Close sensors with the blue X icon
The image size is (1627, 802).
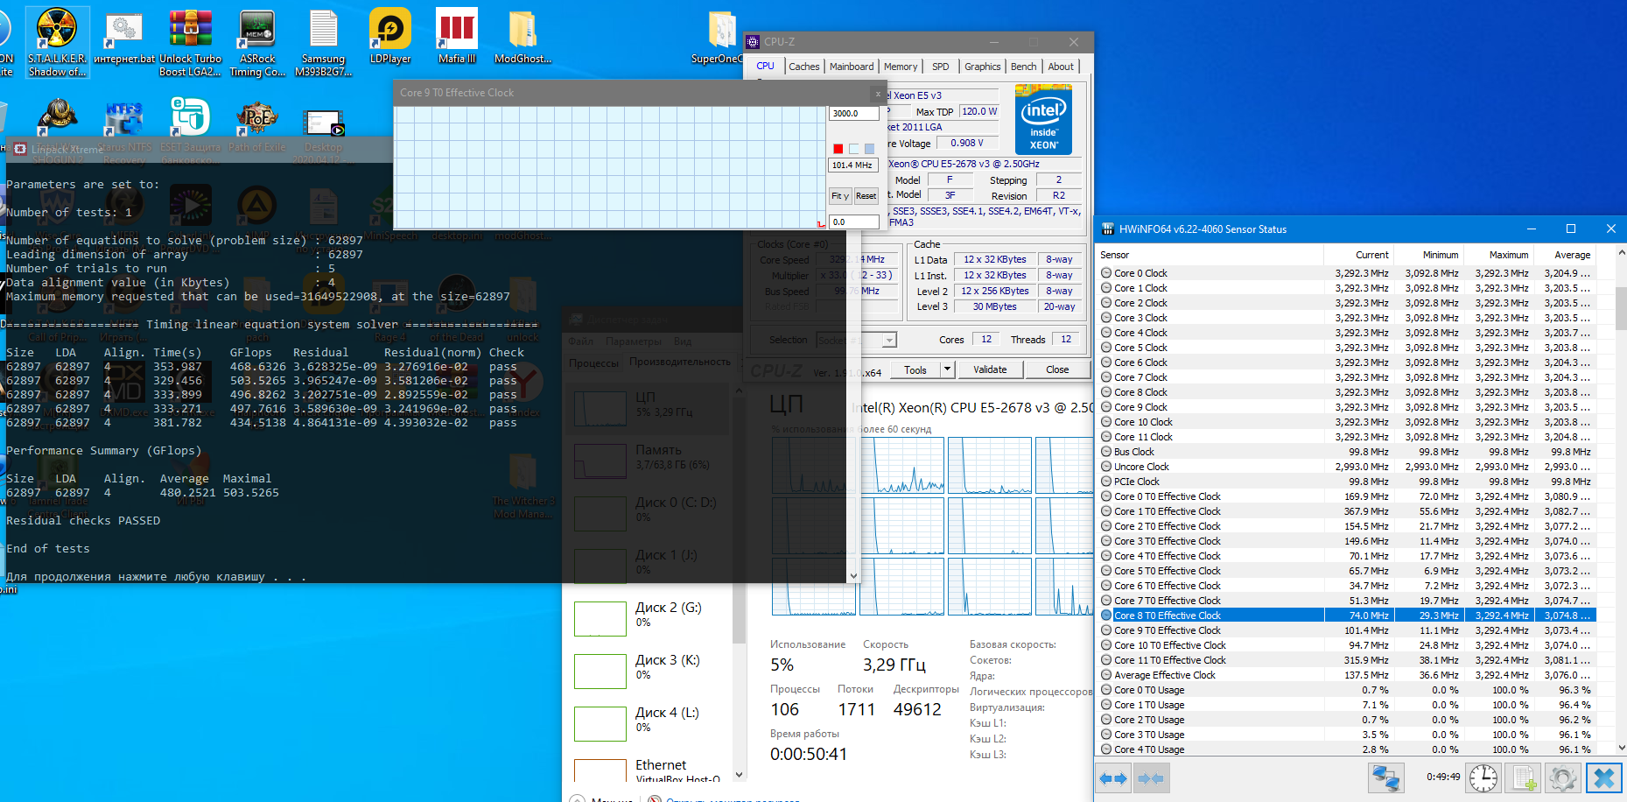tap(1603, 777)
